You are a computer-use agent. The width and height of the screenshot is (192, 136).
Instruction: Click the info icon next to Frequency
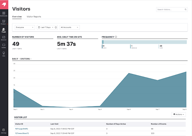(x=116, y=37)
